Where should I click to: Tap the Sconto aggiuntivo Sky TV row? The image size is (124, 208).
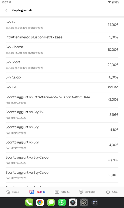pyautogui.click(x=62, y=115)
